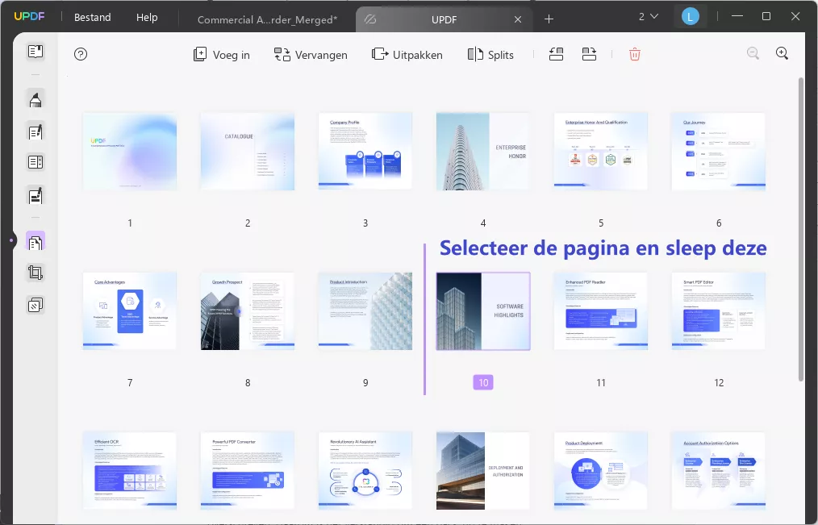
Task: Open the Fill and Sign sidebar icon
Action: [x=35, y=196]
